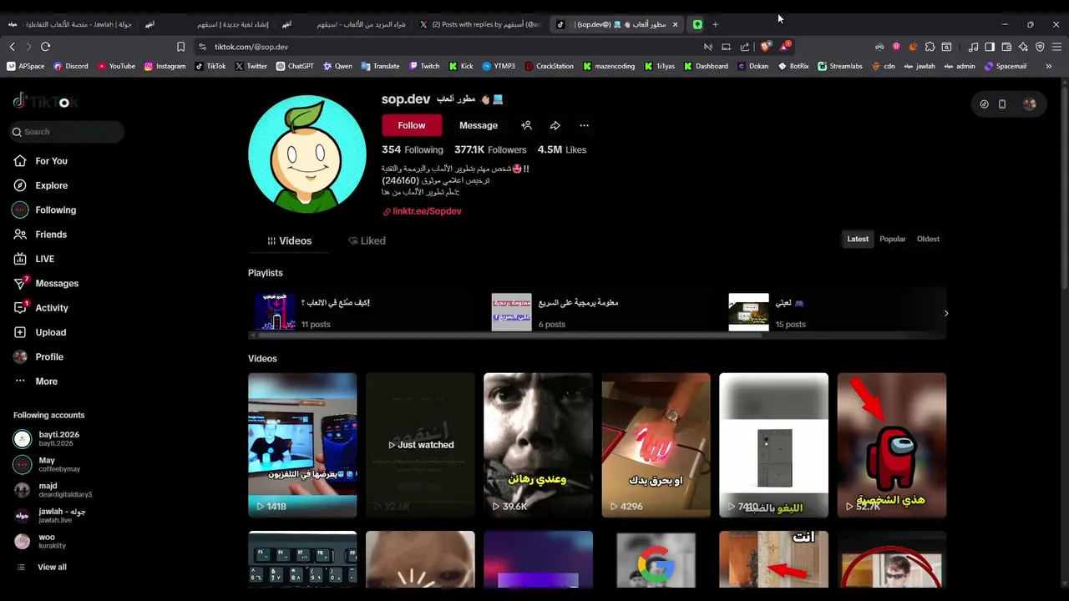Click the red Follow button
Screen dimensions: 1069x601
point(411,125)
